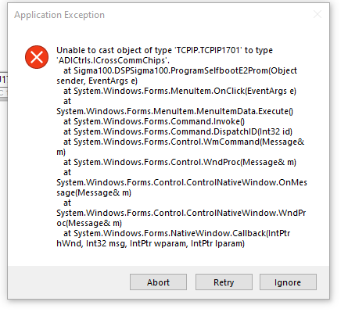Close the Application Exception dialog
Viewport: 348px width, 316px height.
coord(318,14)
